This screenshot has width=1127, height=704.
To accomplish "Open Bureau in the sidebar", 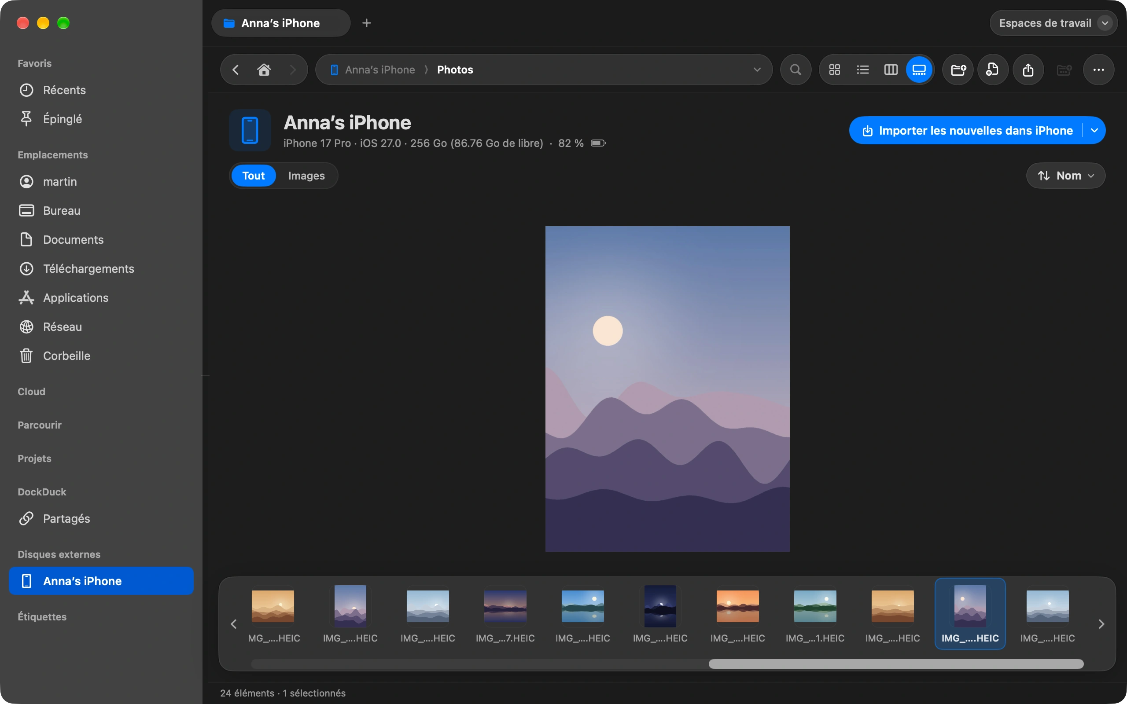I will [101, 210].
